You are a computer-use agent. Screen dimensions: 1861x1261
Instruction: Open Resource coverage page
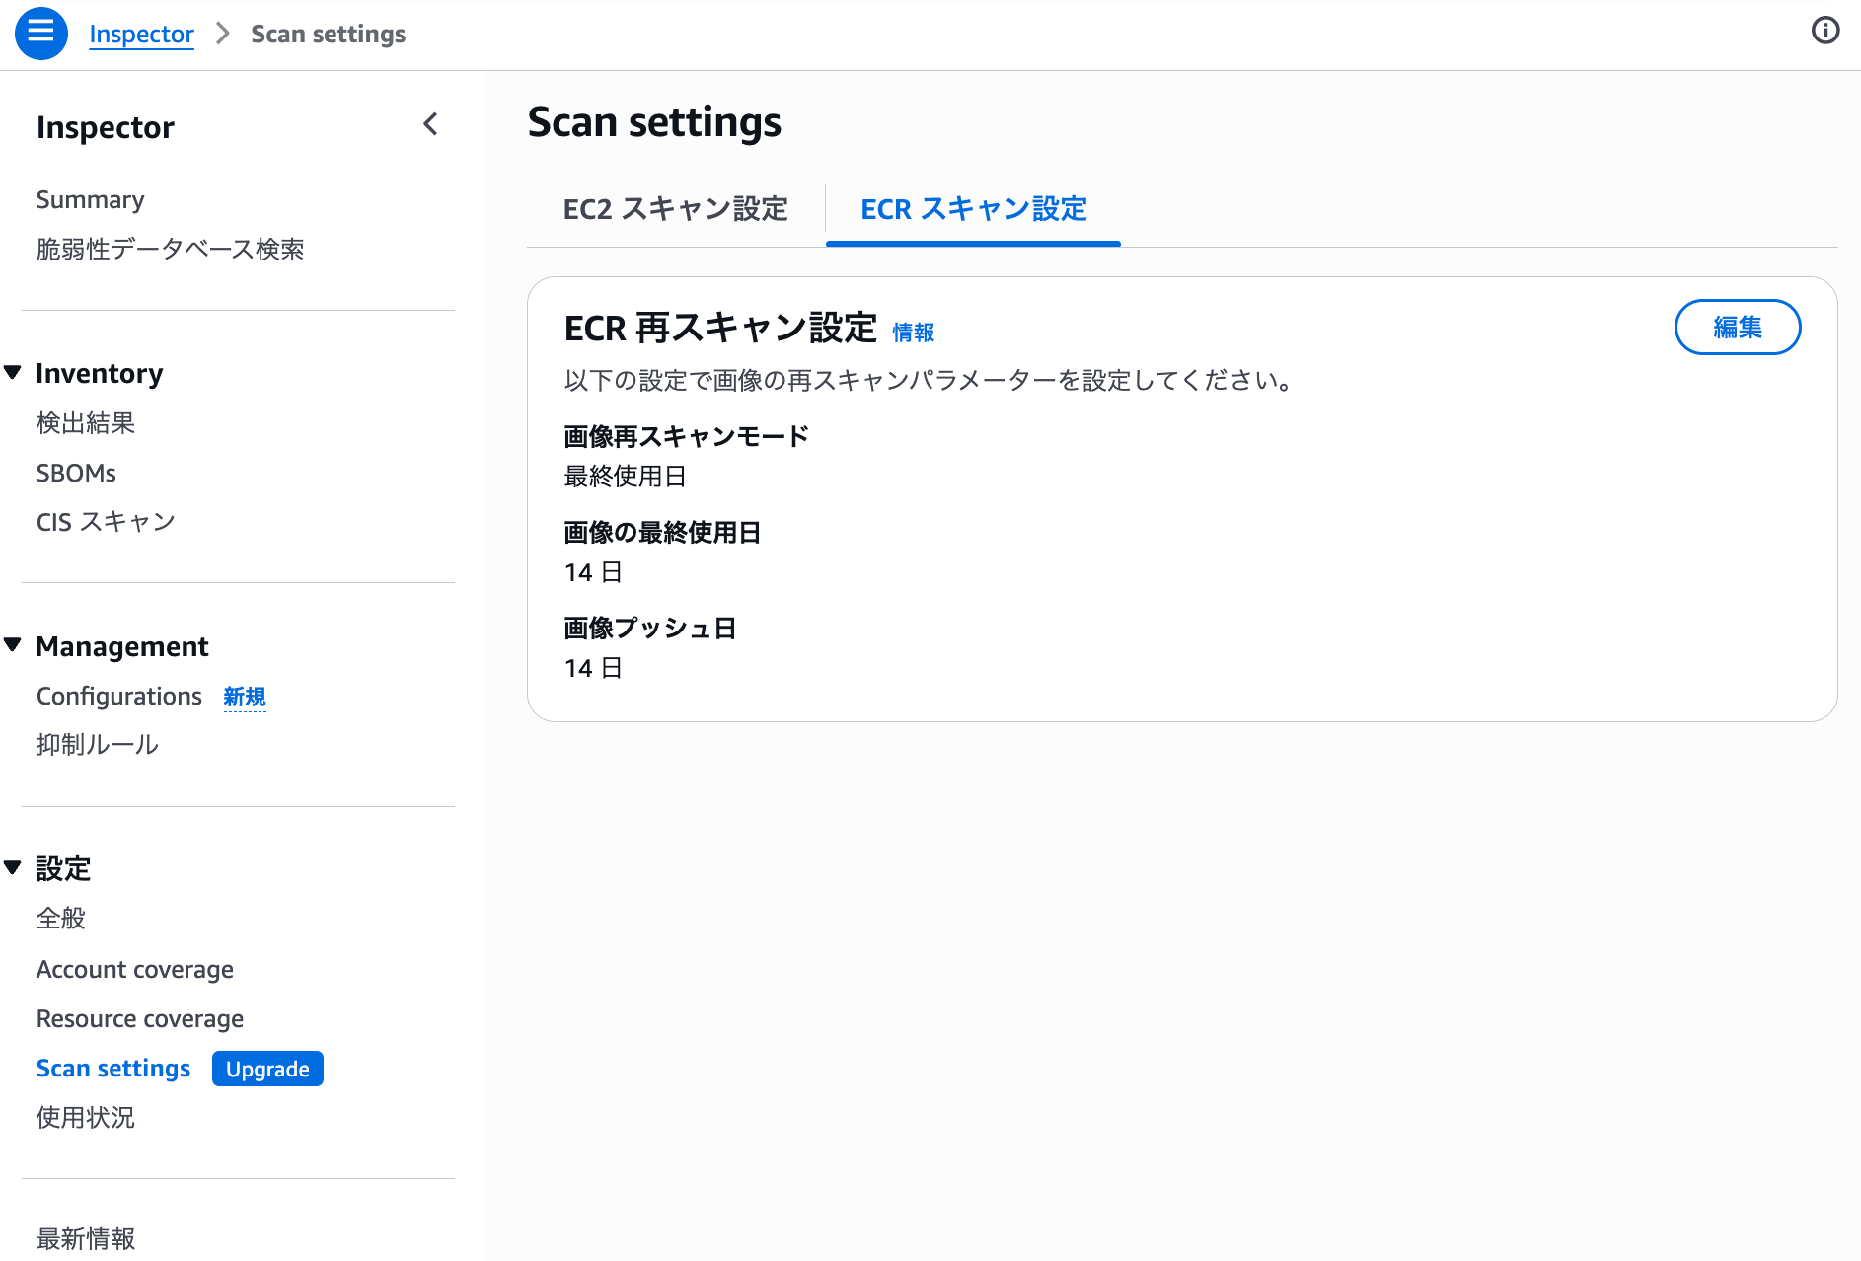point(140,1019)
